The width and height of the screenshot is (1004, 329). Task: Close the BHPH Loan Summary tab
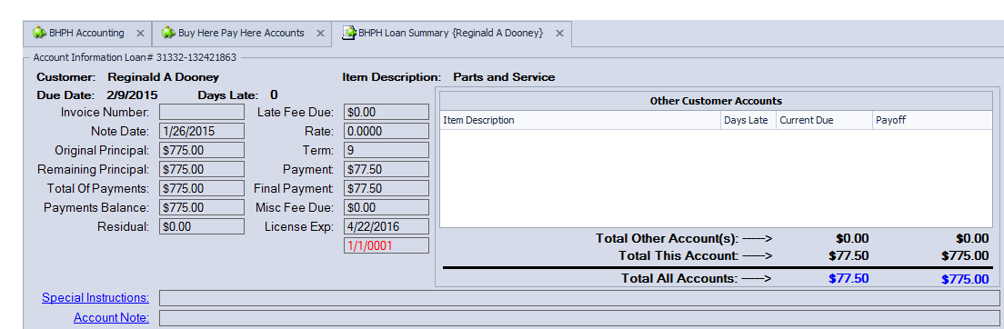pyautogui.click(x=559, y=34)
